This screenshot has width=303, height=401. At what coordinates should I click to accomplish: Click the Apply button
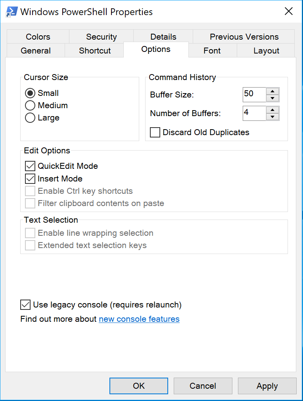267,386
